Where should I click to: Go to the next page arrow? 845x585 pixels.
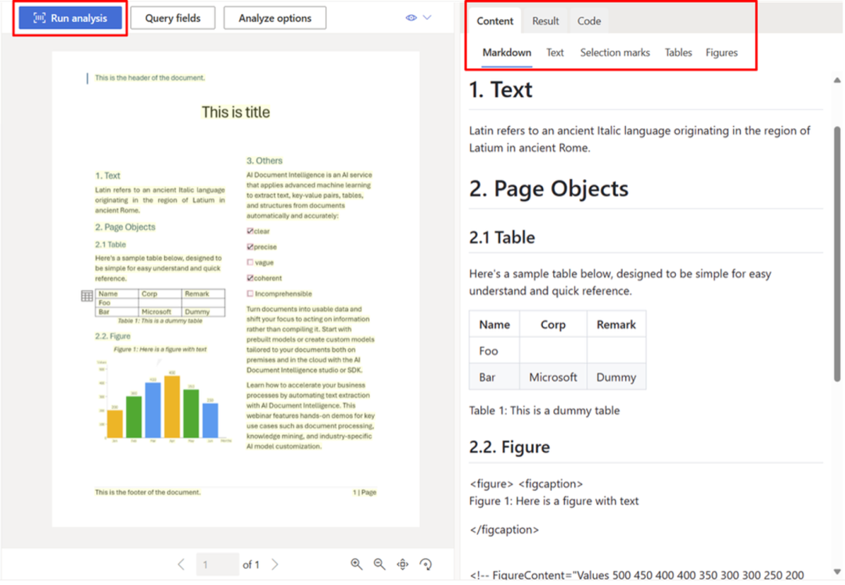pyautogui.click(x=275, y=564)
